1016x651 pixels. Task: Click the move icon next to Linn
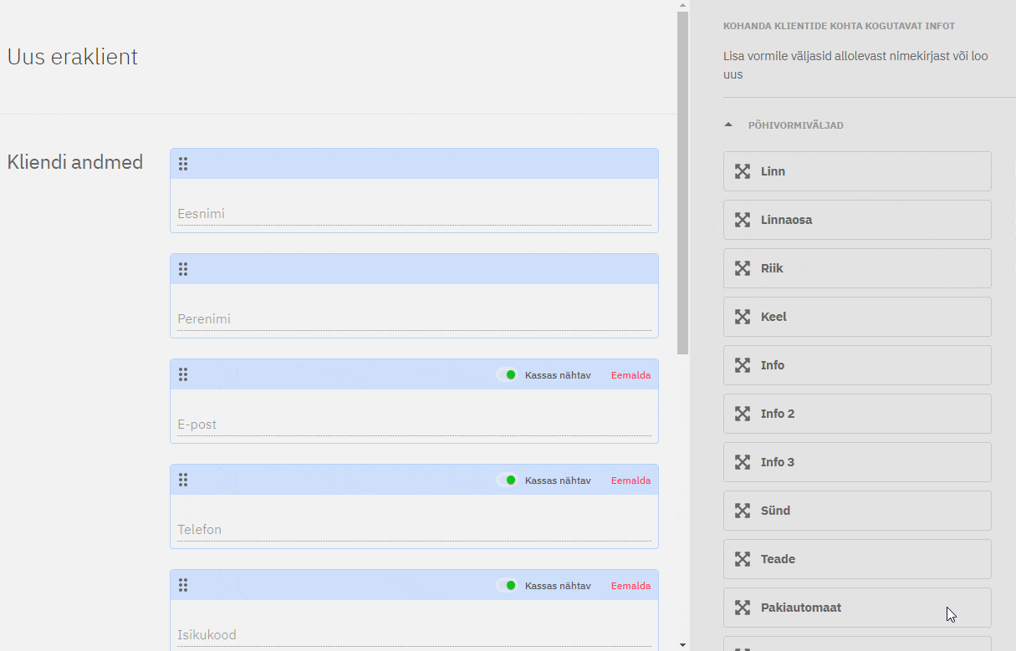tap(742, 171)
